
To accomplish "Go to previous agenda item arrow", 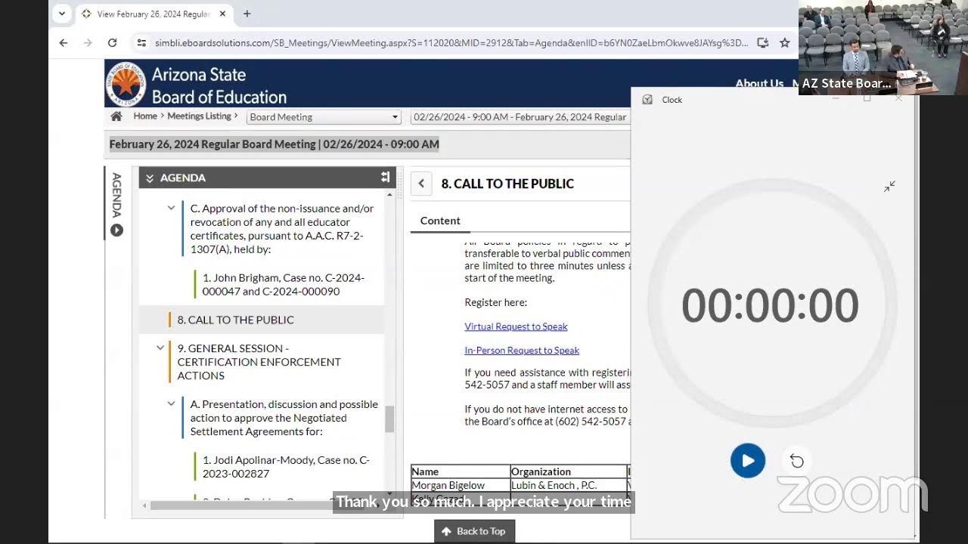I will tap(421, 184).
